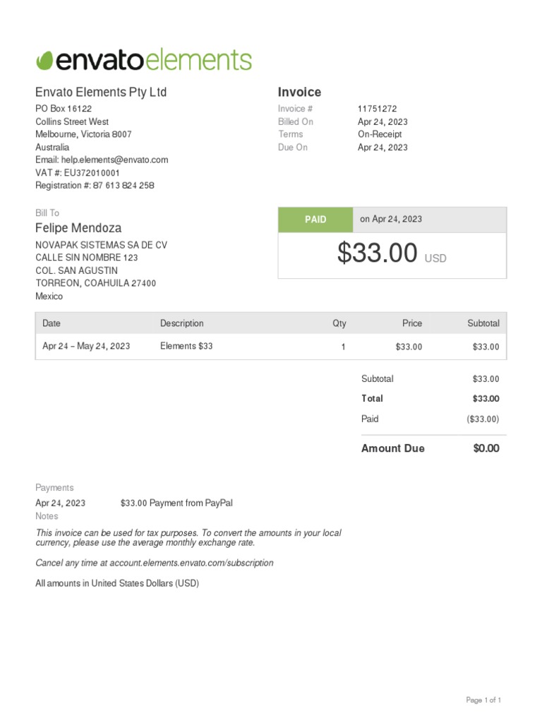The image size is (542, 723).
Task: Click the green PAID status badge
Action: point(315,220)
